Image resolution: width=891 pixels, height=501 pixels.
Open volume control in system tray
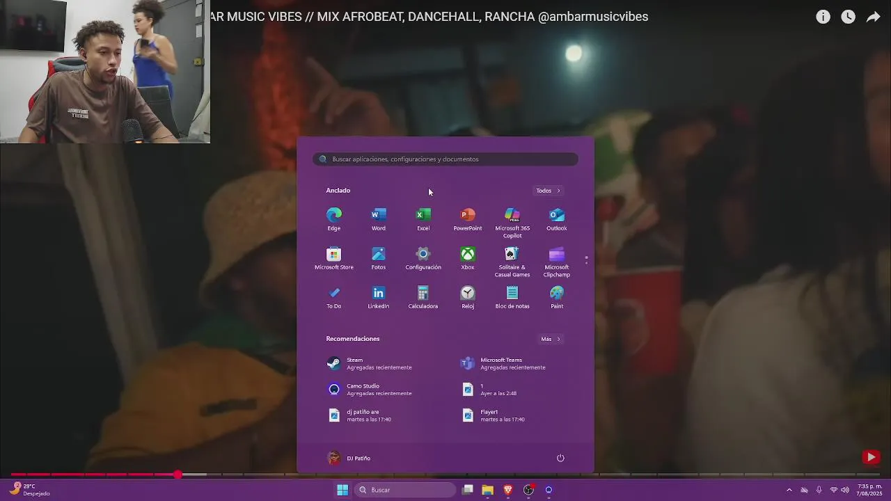[x=845, y=490]
